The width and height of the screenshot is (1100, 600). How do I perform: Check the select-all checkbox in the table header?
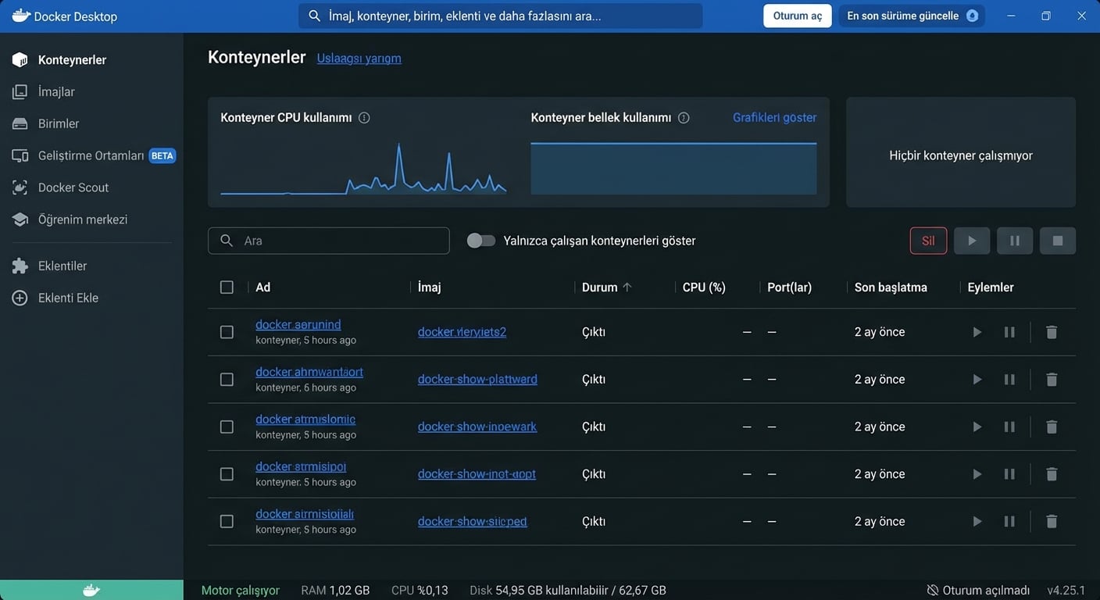click(x=227, y=287)
